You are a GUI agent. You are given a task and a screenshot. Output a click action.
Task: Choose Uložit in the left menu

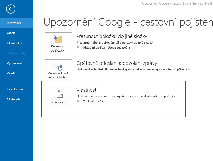[x=11, y=33]
